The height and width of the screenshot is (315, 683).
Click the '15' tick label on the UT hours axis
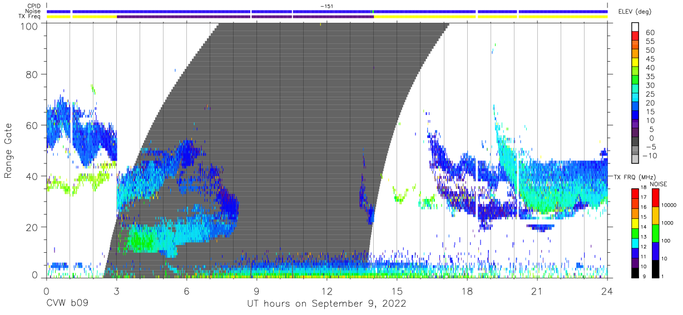[x=397, y=291]
